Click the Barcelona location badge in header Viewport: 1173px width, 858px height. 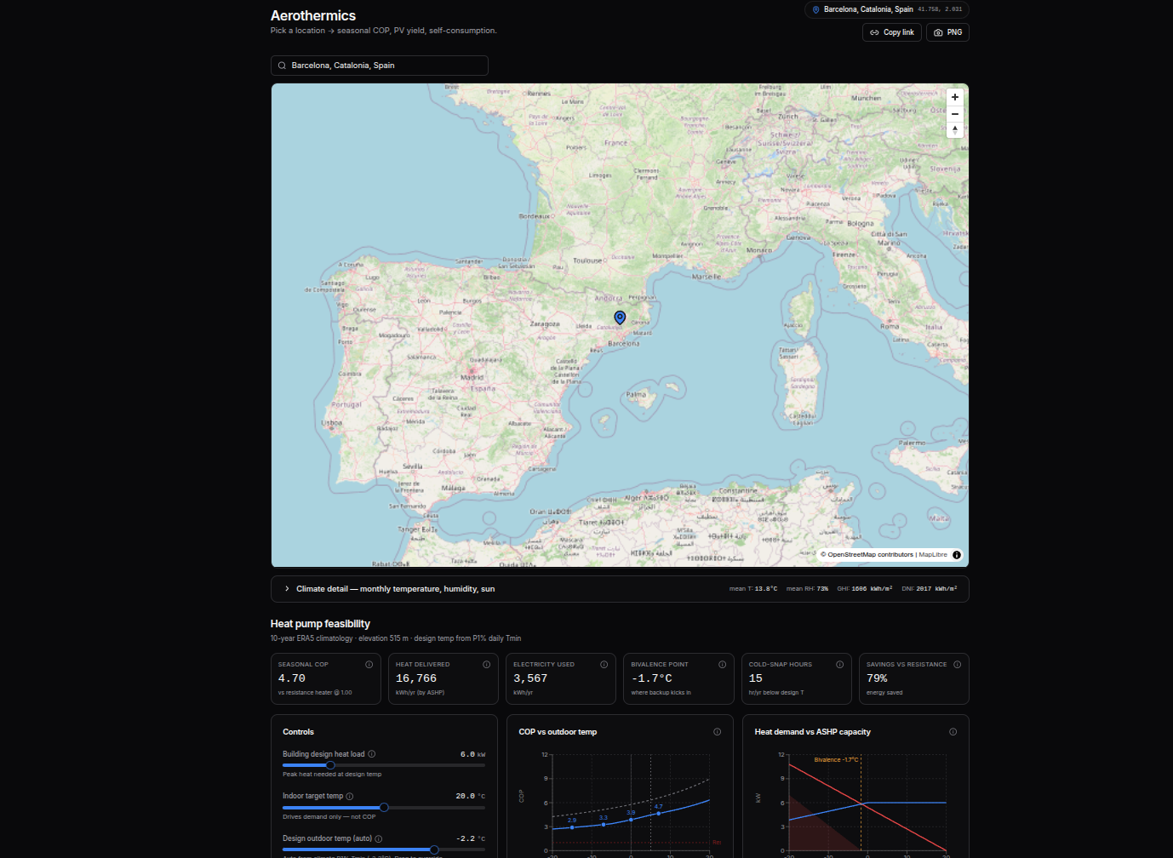887,9
